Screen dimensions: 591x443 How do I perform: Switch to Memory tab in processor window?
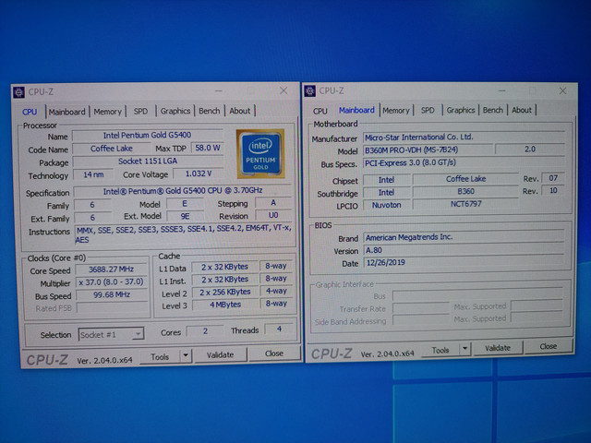point(107,112)
